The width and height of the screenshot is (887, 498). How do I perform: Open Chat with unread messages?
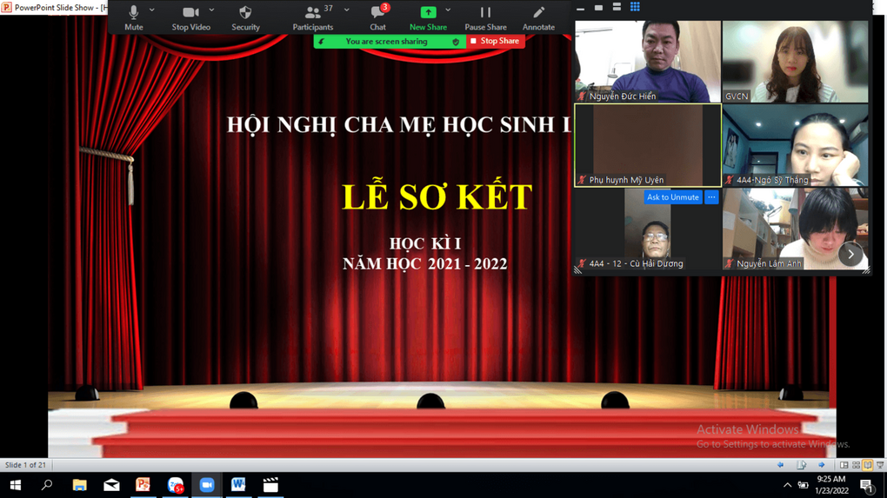click(377, 17)
